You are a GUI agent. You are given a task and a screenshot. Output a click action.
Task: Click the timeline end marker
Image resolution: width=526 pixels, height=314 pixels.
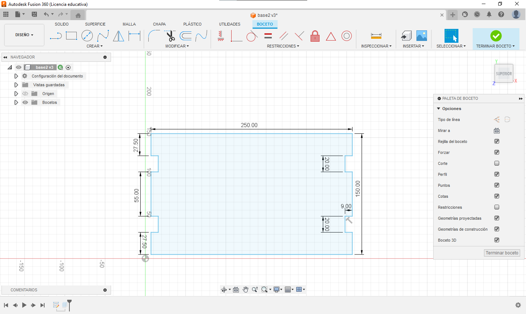coord(69,305)
